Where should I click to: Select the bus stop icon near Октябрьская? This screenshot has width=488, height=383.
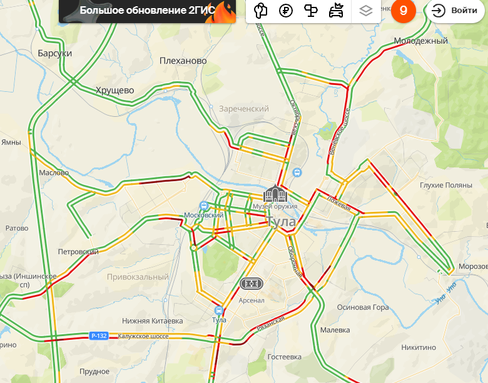coord(297,172)
